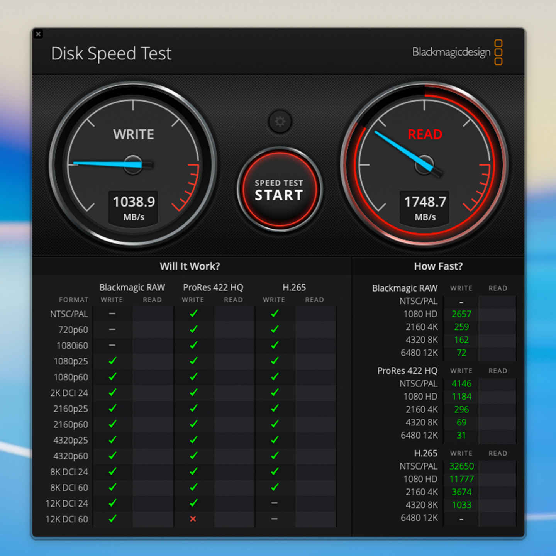Click the H.265 checkmark for 1080i60
The image size is (556, 556).
(x=275, y=345)
